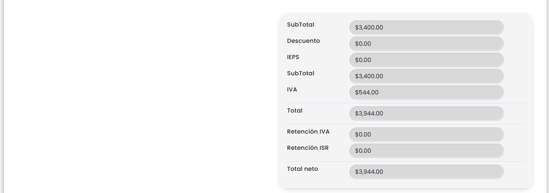Click the Retención IVA amount field
The height and width of the screenshot is (193, 549).
pyautogui.click(x=426, y=134)
